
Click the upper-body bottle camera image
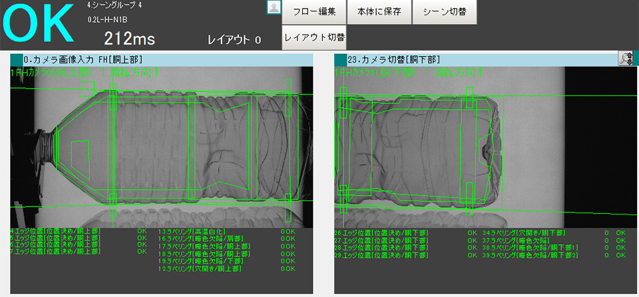161,147
